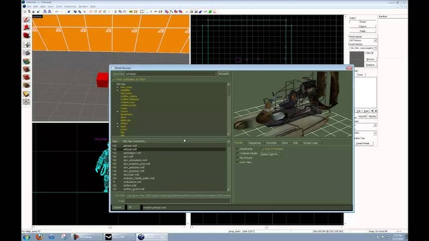Select the Vertex tool
Viewport: 429px width, 241px height.
26,102
